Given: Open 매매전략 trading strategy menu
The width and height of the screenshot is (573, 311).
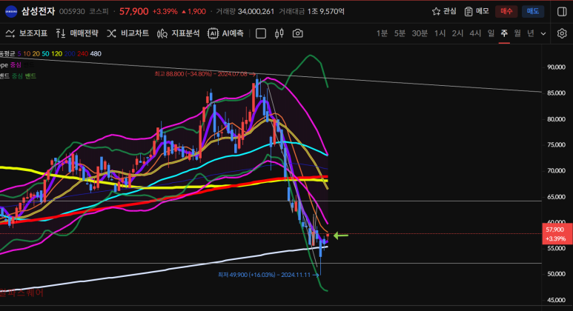Looking at the screenshot, I should tap(77, 33).
